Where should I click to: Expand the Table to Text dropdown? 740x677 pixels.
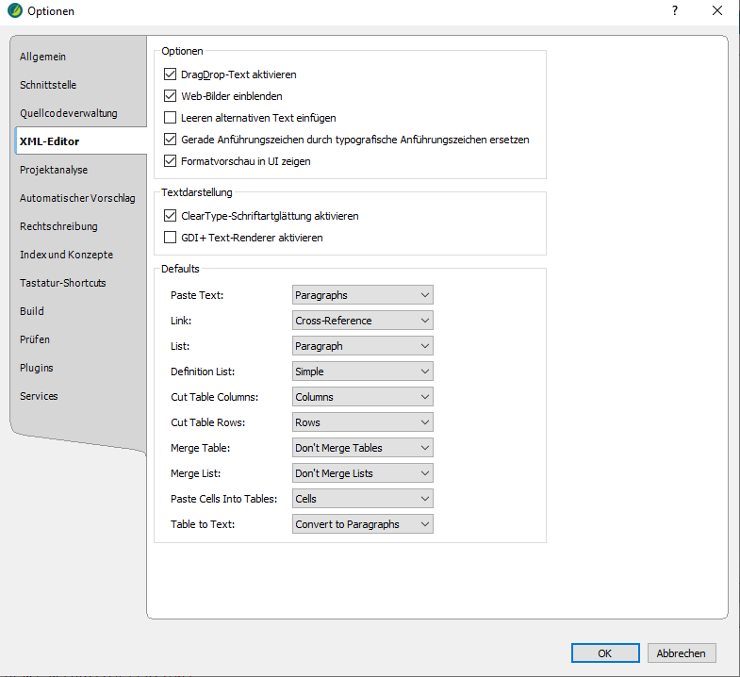coord(363,524)
